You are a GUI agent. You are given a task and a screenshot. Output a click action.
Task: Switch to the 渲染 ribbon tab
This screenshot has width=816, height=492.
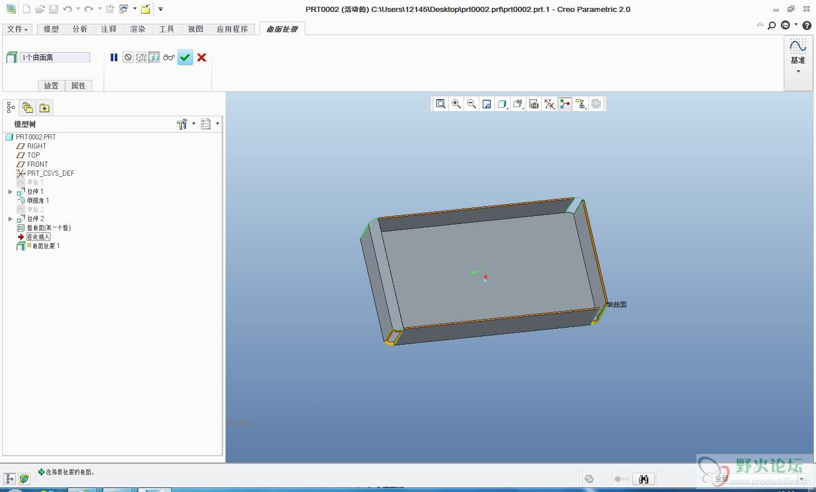(x=138, y=29)
